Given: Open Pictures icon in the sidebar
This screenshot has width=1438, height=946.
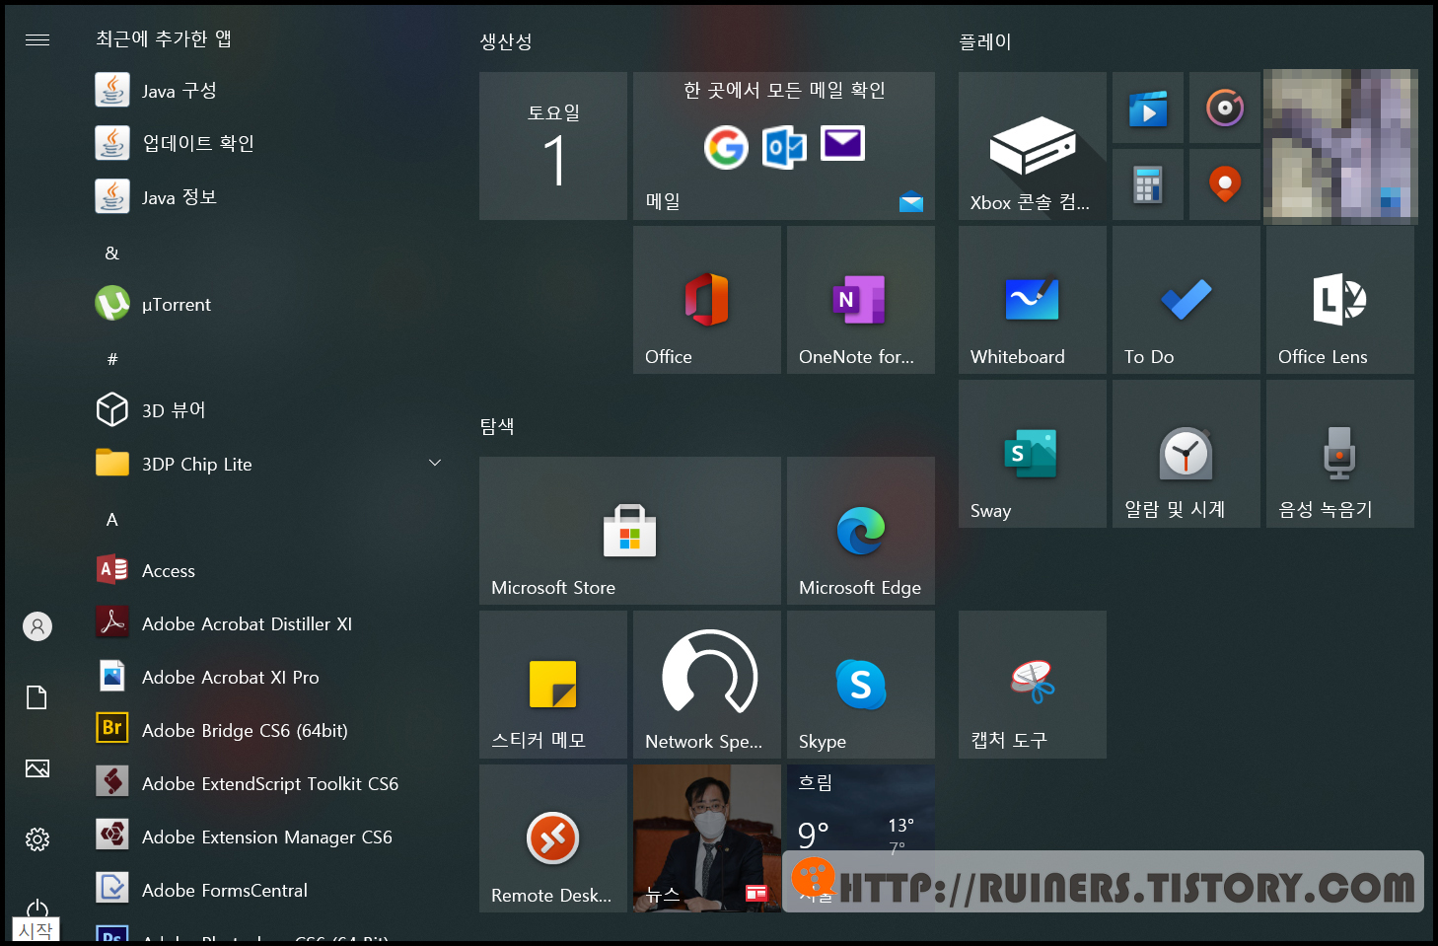Looking at the screenshot, I should [37, 768].
